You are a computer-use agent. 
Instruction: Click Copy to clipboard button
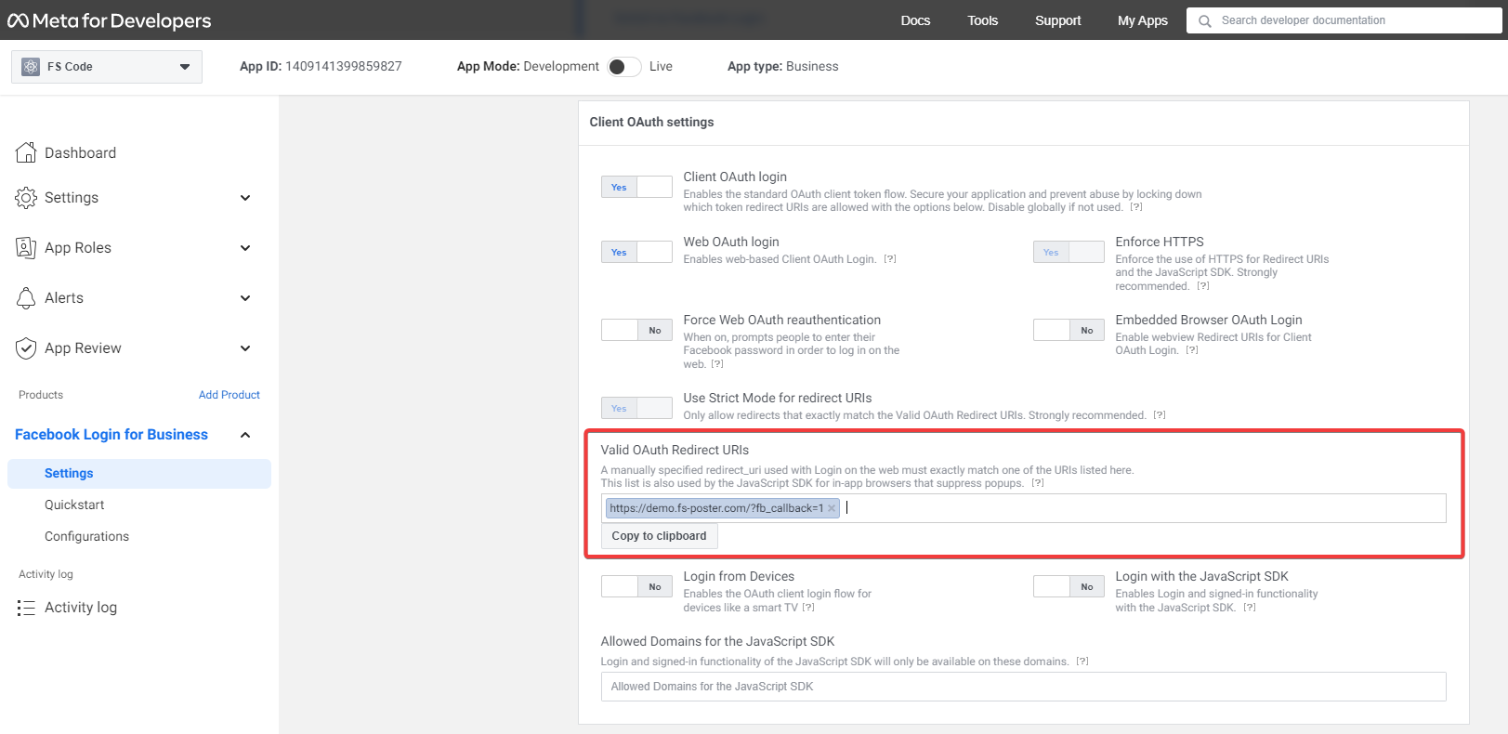[x=659, y=536]
